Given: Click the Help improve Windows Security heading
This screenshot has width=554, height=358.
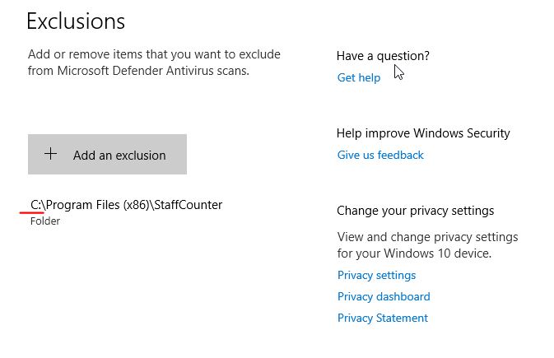Looking at the screenshot, I should tap(423, 133).
